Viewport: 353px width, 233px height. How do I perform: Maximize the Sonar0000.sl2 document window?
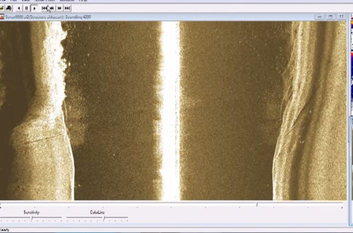pyautogui.click(x=330, y=17)
